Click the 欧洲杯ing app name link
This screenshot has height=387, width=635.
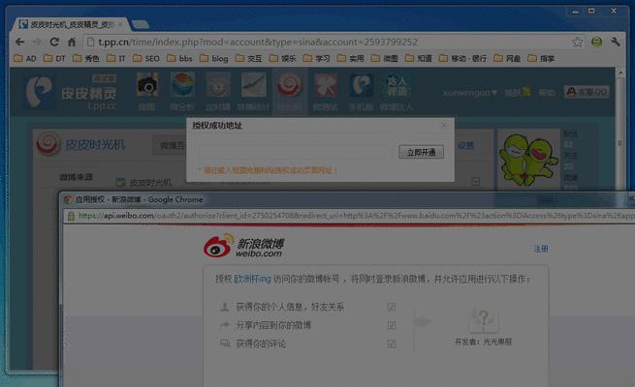point(252,279)
